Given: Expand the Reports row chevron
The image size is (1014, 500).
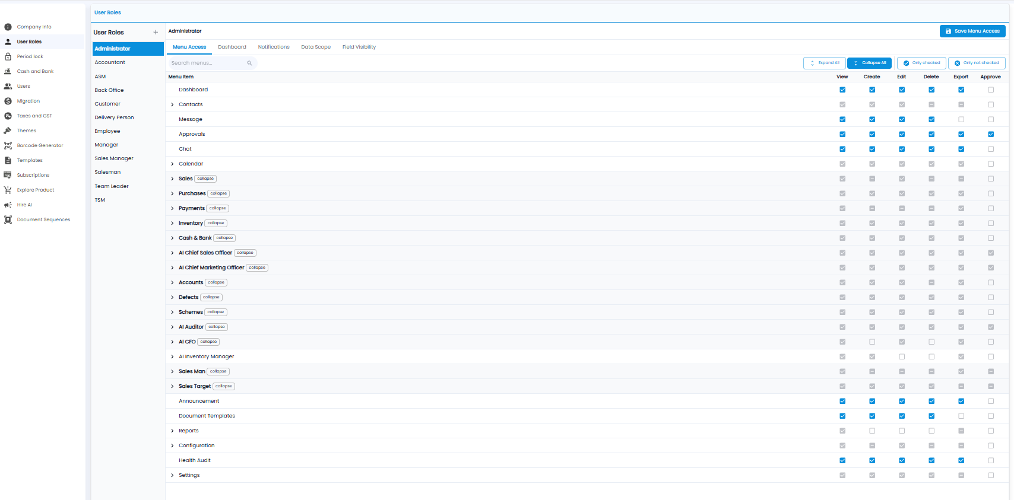Looking at the screenshot, I should pos(173,431).
